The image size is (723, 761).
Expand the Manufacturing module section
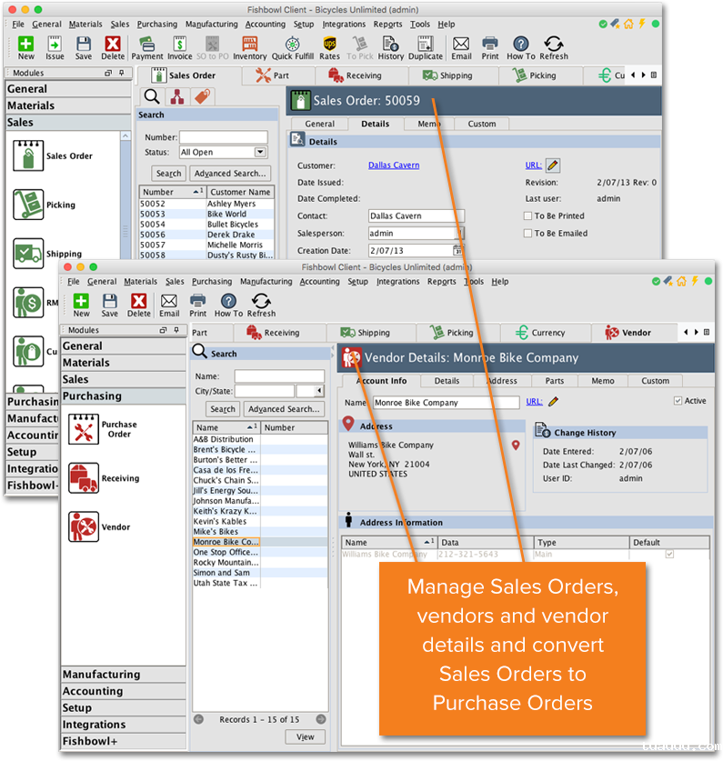(101, 675)
